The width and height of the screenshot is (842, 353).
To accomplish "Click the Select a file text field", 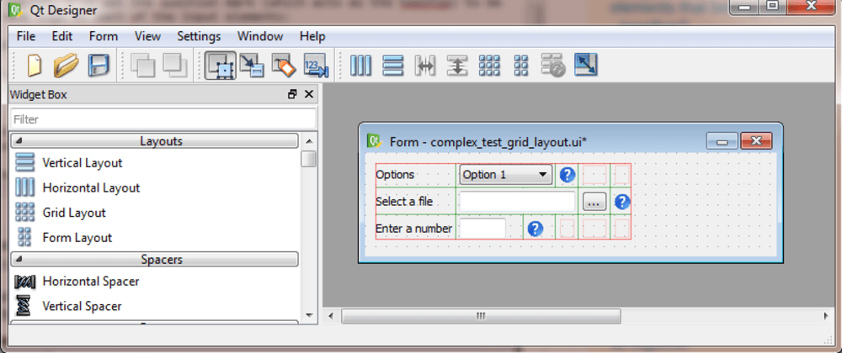I will [518, 202].
